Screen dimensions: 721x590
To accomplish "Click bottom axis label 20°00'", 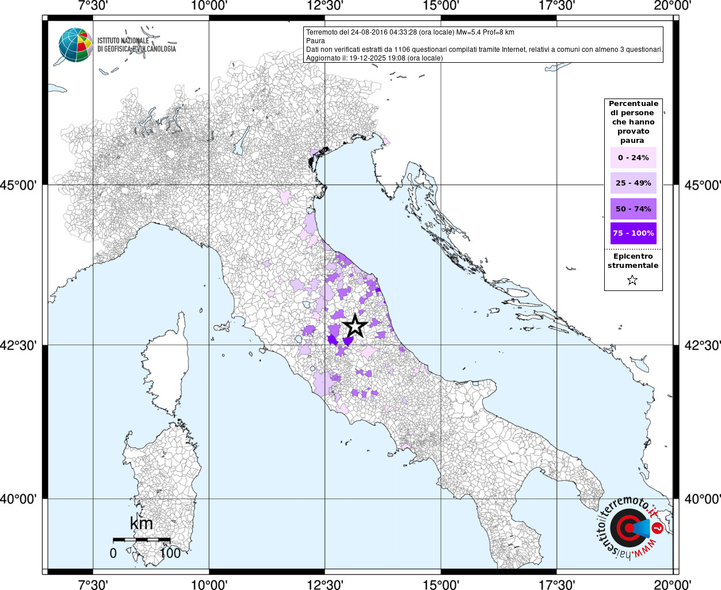I will (x=673, y=585).
